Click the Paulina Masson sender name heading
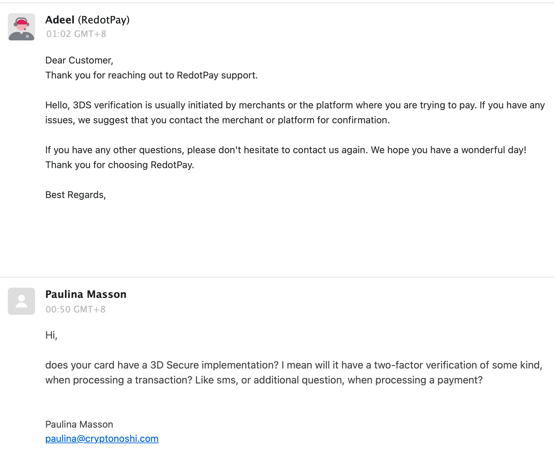Screen dimensions: 554x466 tap(86, 294)
